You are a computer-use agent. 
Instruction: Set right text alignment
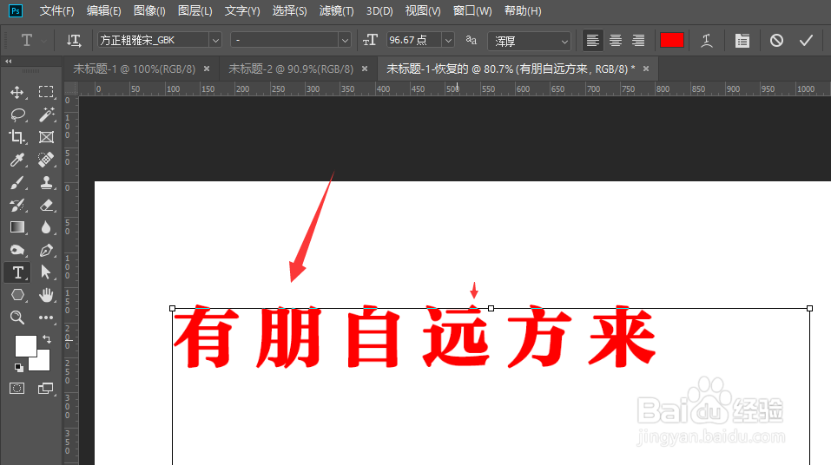638,40
